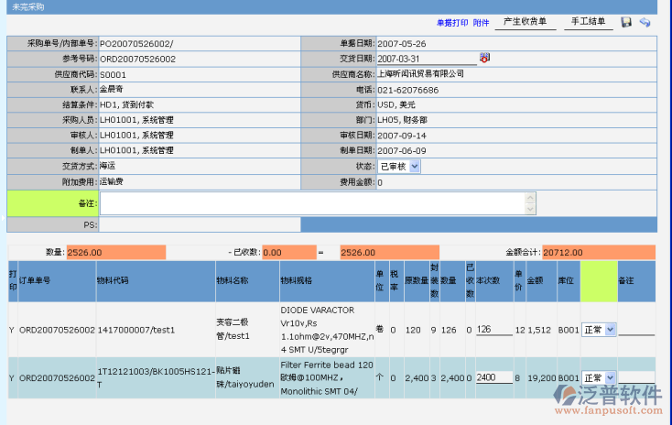672x425 pixels.
Task: Open the delivery date calendar picker icon
Action: tap(485, 58)
